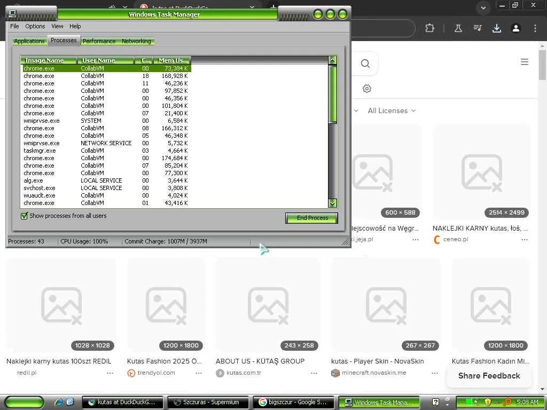The width and height of the screenshot is (547, 410).
Task: Expand the All Licenses filter
Action: click(392, 111)
